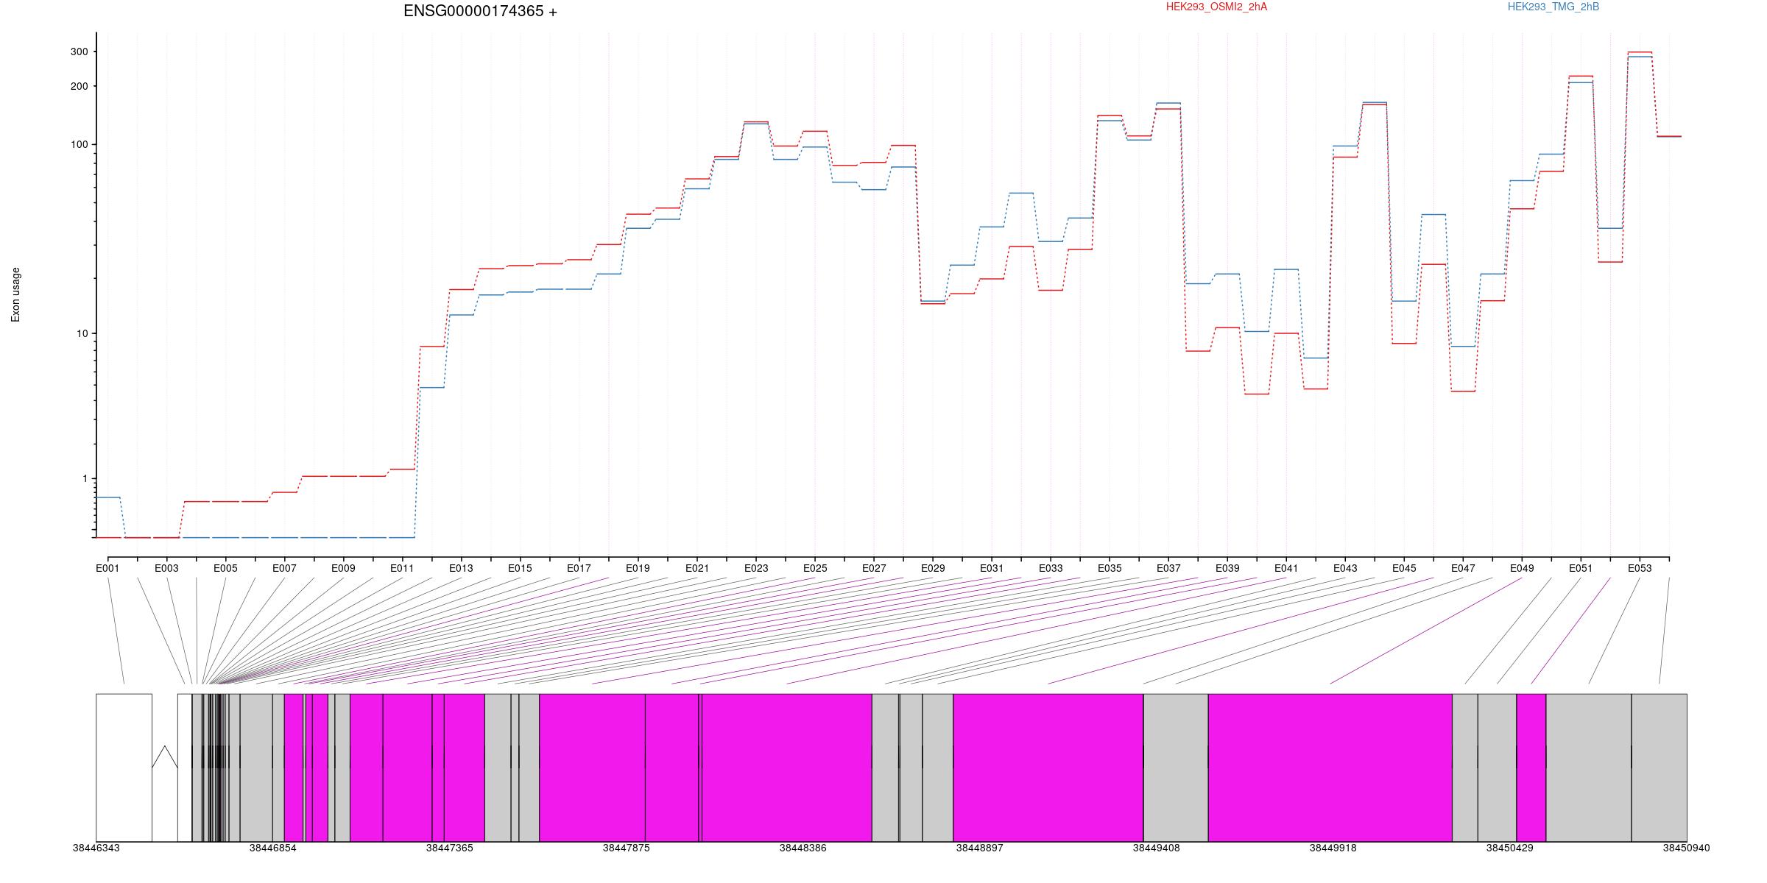The image size is (1767, 883).
Task: Click the intron caret between the white exon blocks
Action: (165, 757)
